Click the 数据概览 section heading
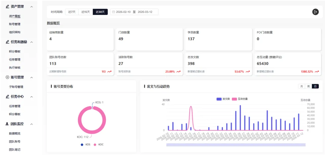Screen dimensions: 325x155 coord(54,23)
